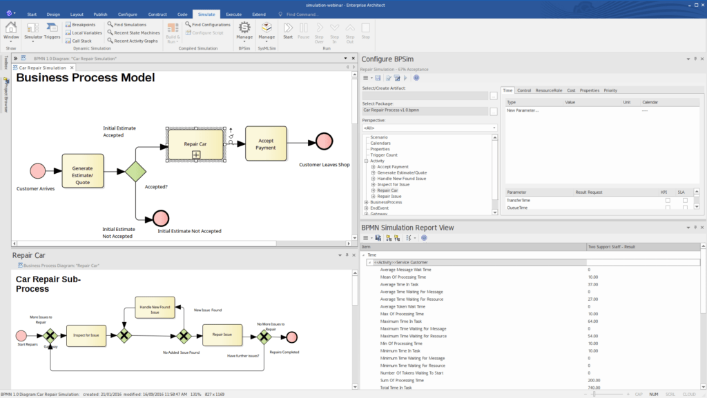Open the Simulator ribbon icon
This screenshot has width=707, height=398.
tap(34, 28)
